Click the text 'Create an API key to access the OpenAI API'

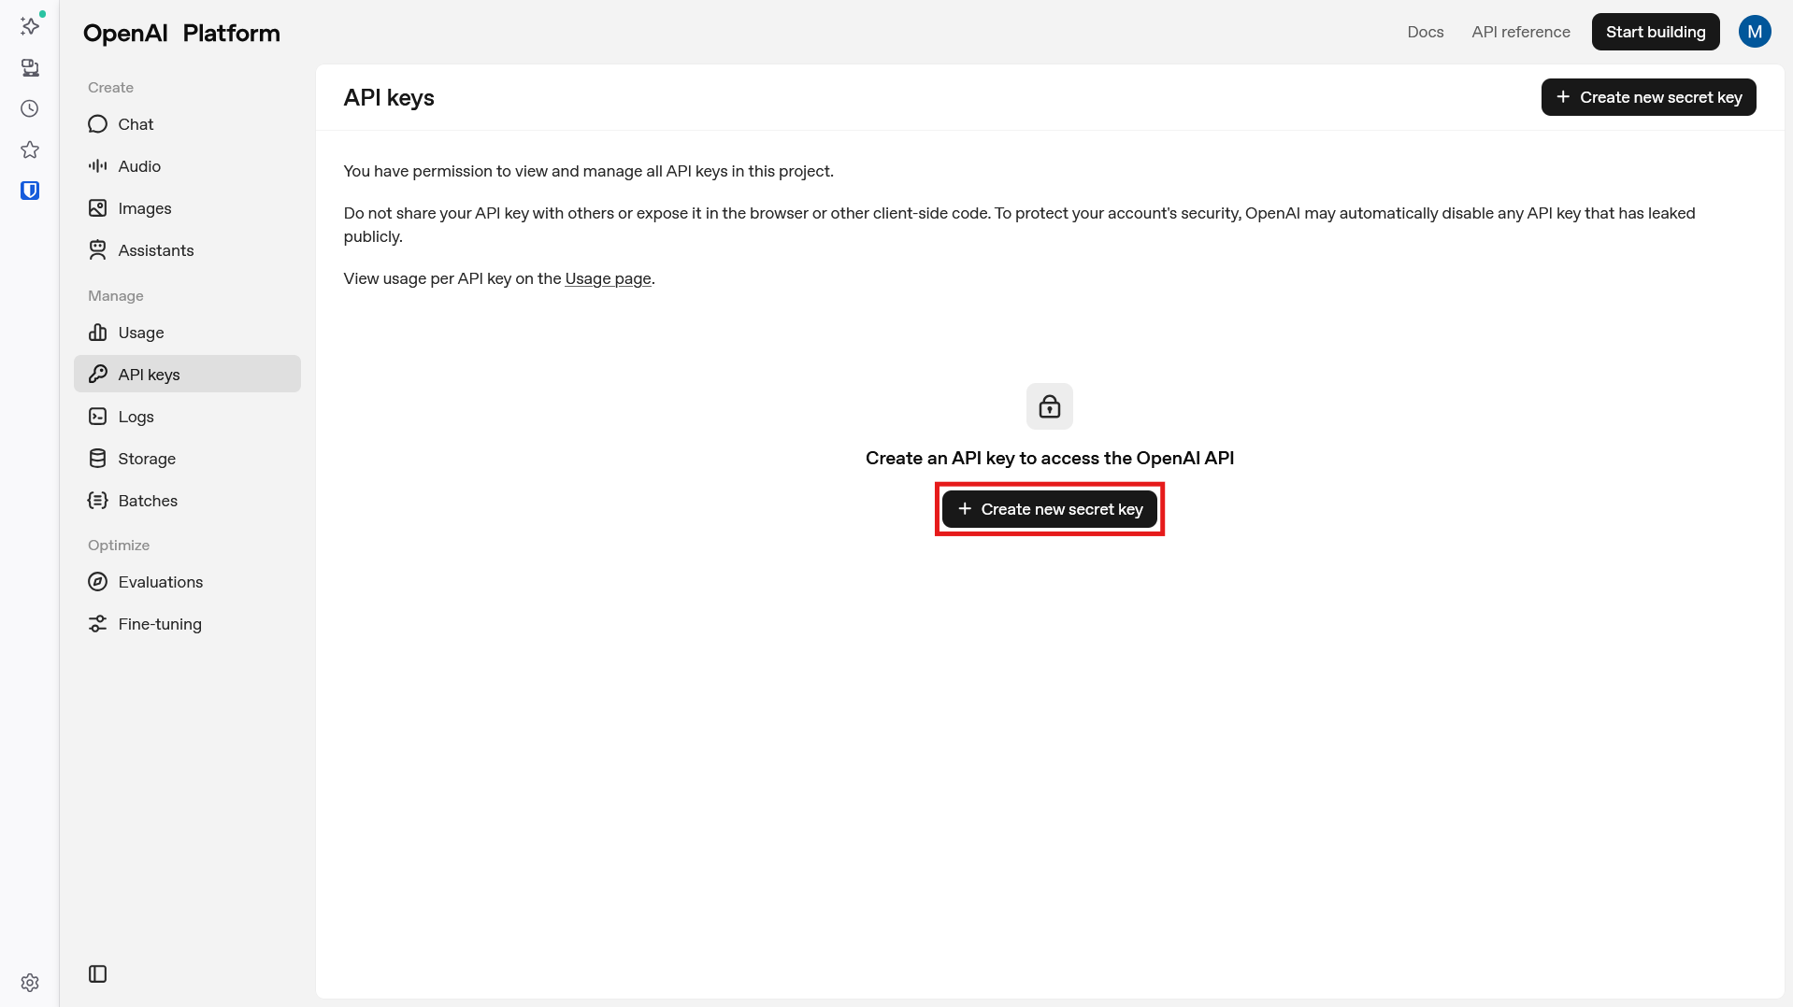(x=1050, y=458)
